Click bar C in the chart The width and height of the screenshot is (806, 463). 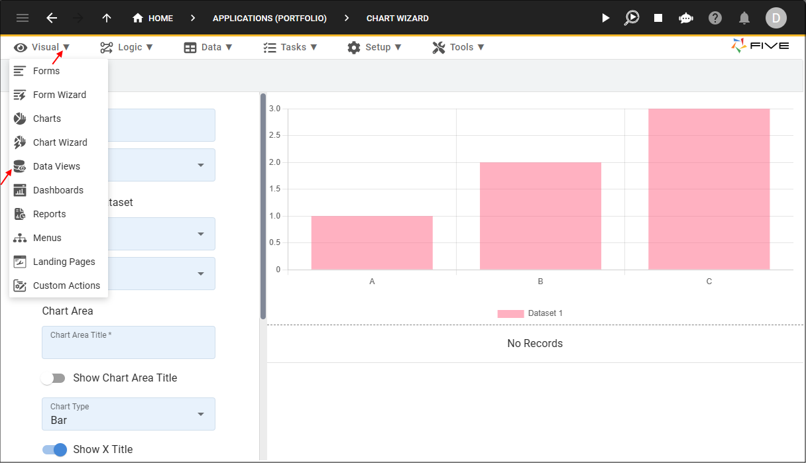point(709,189)
